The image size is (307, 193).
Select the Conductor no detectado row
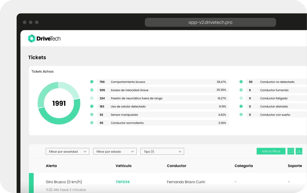(x=277, y=82)
